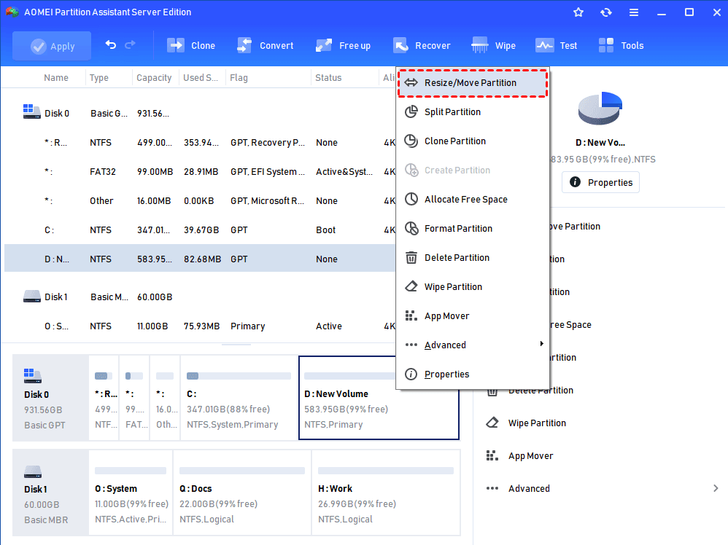Image resolution: width=728 pixels, height=545 pixels.
Task: Open the Clone tool in toolbar
Action: 191,45
